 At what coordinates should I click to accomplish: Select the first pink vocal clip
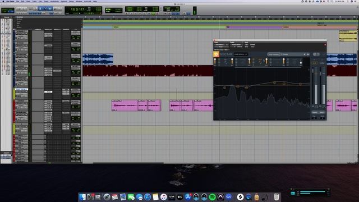(125, 105)
